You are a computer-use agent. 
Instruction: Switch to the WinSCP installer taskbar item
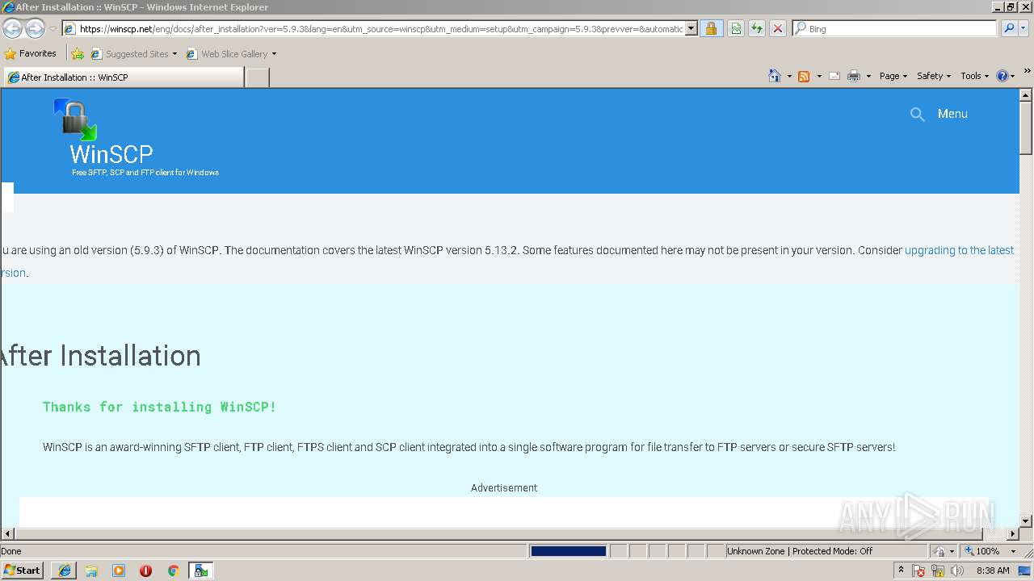[x=201, y=571]
